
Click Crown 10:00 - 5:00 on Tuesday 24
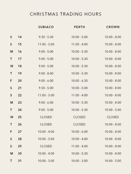coord(113,110)
